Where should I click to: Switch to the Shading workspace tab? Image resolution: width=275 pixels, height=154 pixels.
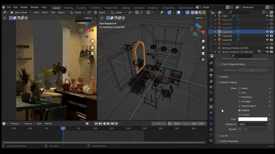(125, 8)
